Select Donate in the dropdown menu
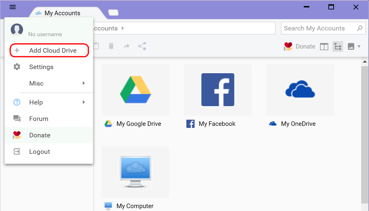369x211 pixels. 49,135
